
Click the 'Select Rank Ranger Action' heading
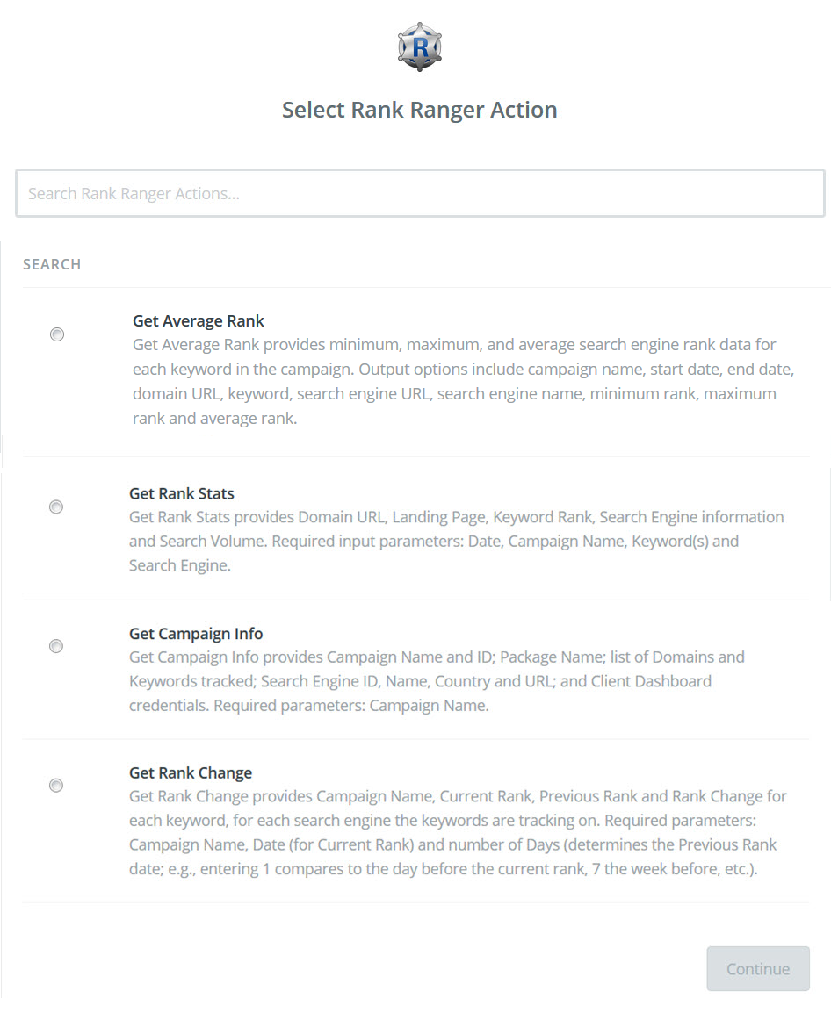point(419,110)
